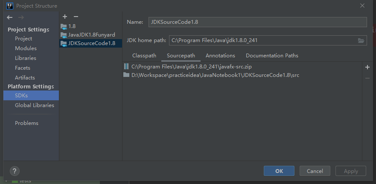Select SDKs under Platform Settings
This screenshot has height=184, width=376.
click(x=31, y=96)
